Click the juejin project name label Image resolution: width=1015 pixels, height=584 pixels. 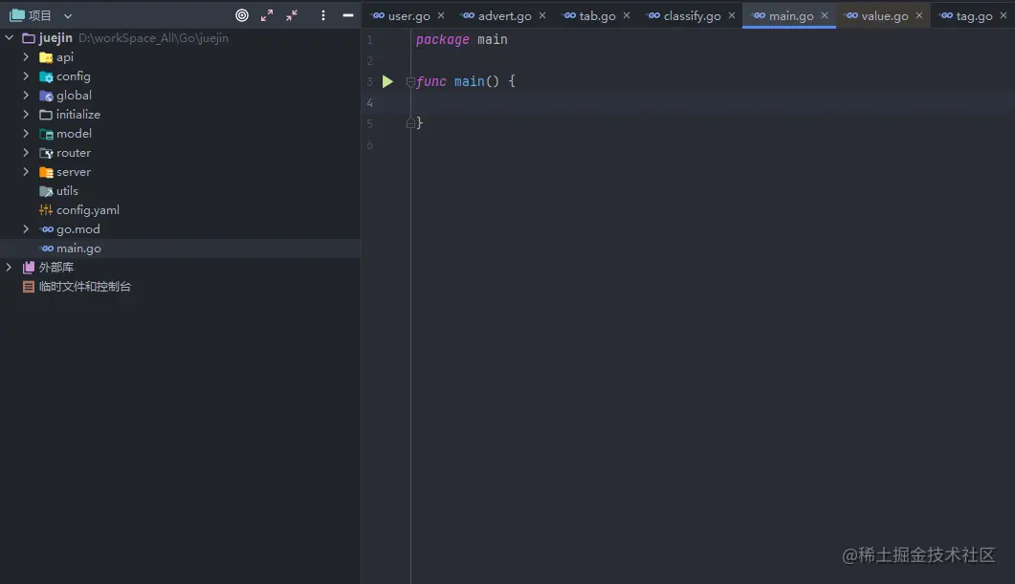tap(55, 38)
